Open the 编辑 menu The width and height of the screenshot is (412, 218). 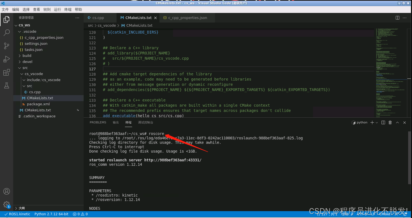[16, 10]
